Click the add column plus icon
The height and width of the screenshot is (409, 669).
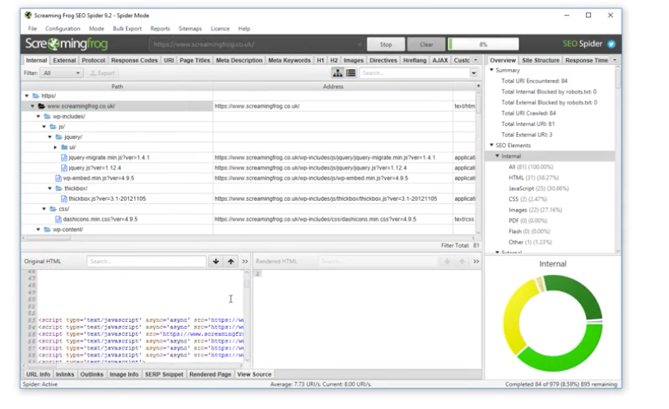pos(478,86)
